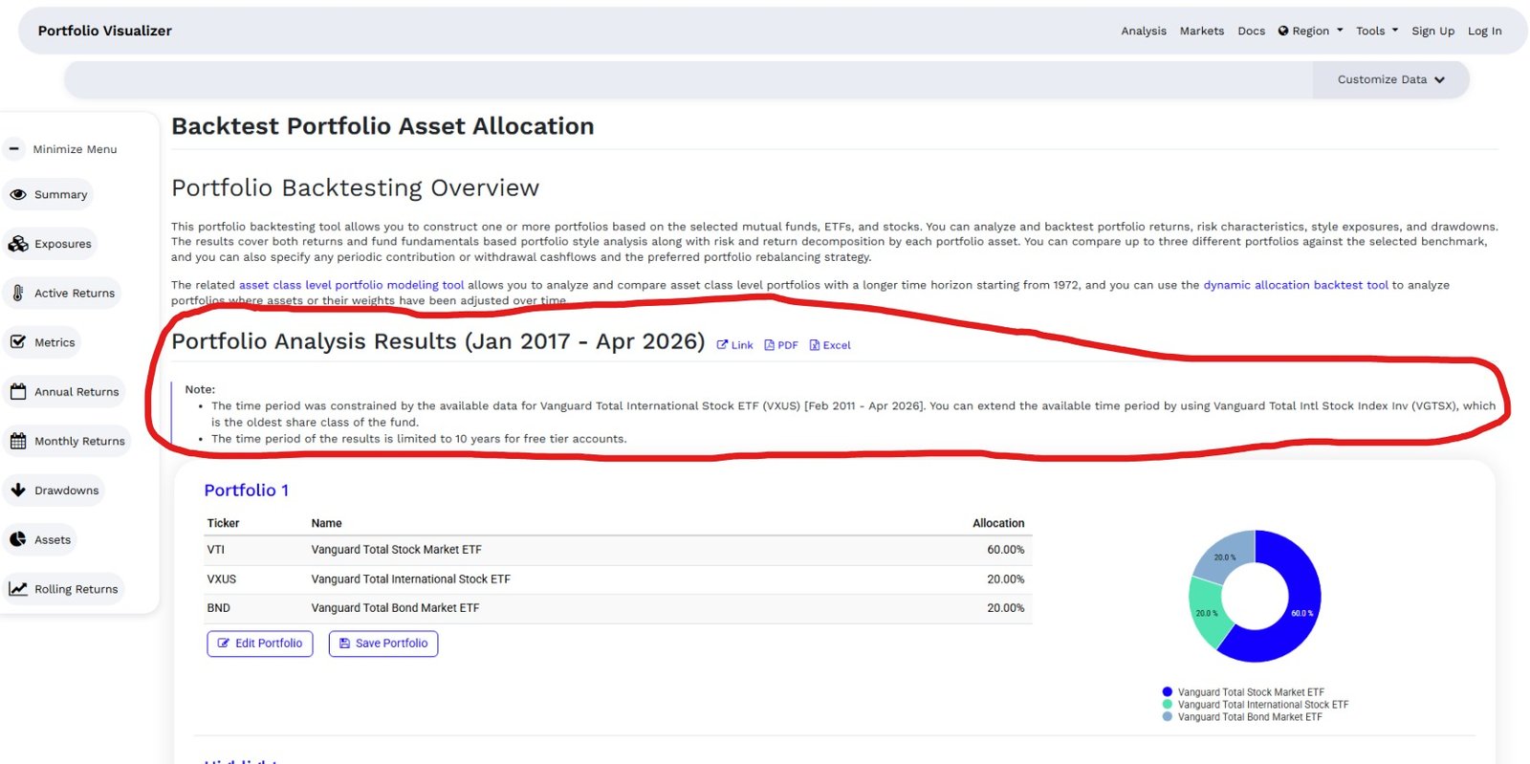Open the Docs page

pyautogui.click(x=1251, y=31)
